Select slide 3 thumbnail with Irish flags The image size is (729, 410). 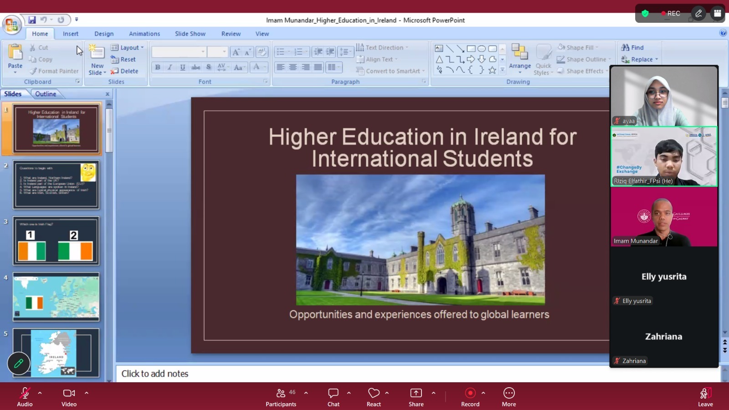coord(56,241)
